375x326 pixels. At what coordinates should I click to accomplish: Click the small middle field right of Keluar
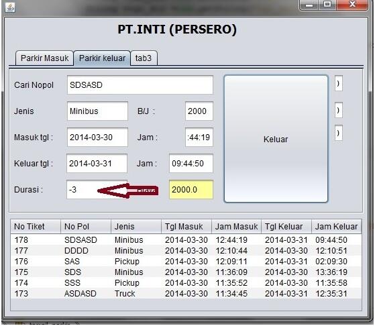click(x=338, y=110)
